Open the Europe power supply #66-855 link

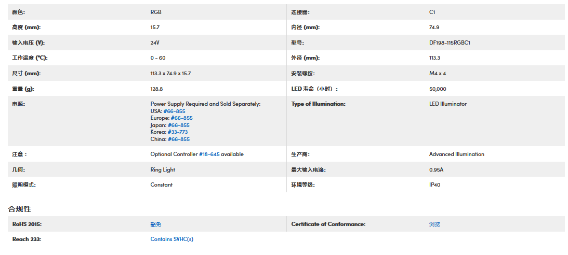tap(181, 118)
